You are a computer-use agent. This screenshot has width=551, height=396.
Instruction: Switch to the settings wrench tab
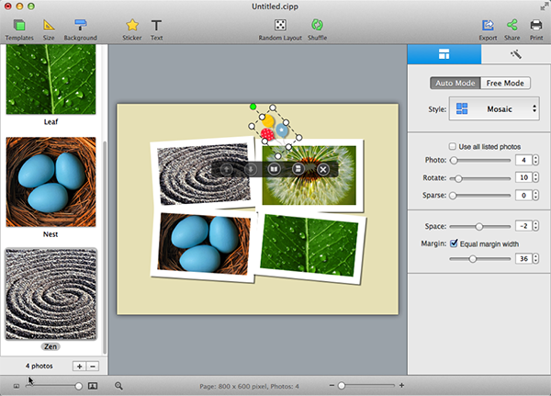(x=515, y=55)
